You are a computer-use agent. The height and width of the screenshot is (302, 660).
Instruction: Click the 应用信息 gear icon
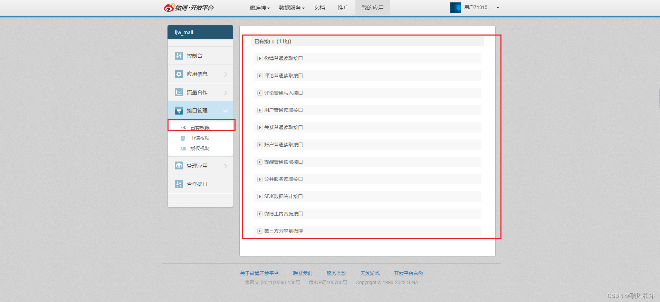pyautogui.click(x=179, y=74)
